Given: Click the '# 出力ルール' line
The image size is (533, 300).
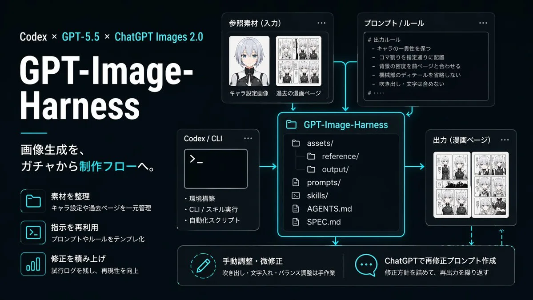Looking at the screenshot, I should click(384, 40).
